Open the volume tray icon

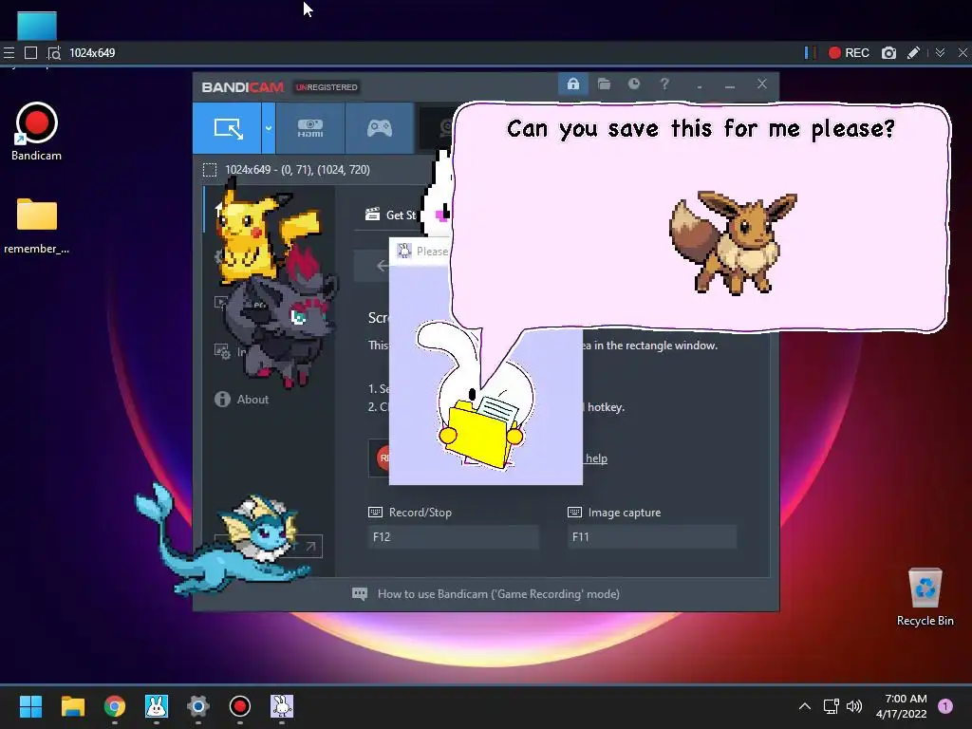pos(854,706)
